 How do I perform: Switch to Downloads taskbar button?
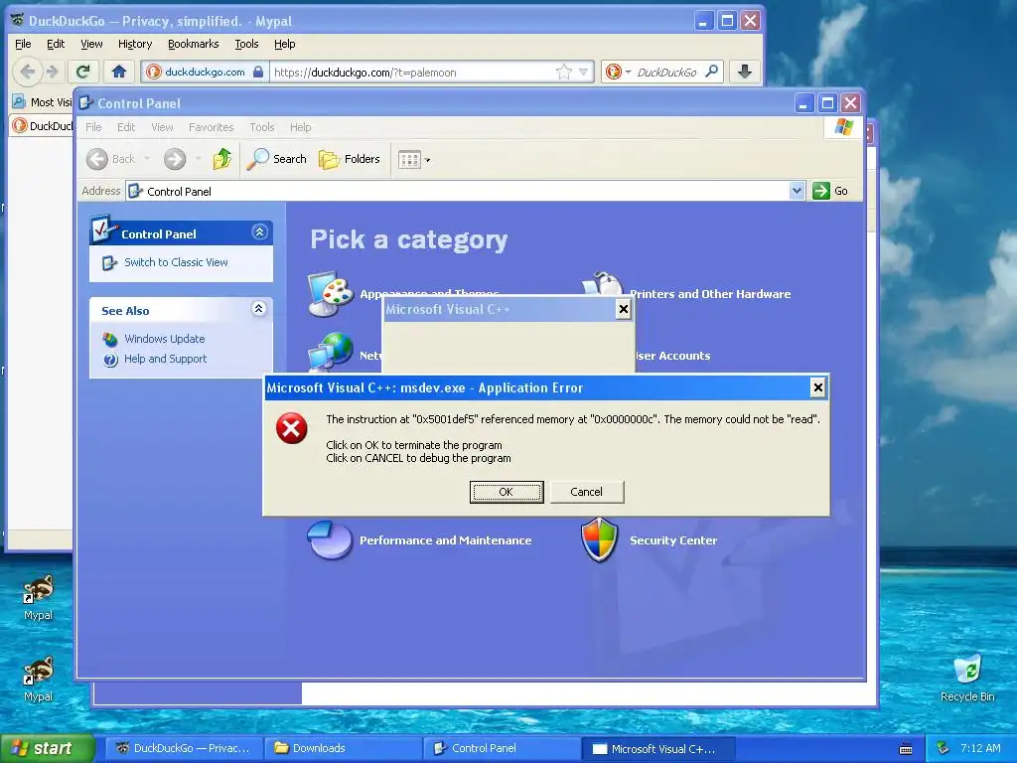[343, 748]
